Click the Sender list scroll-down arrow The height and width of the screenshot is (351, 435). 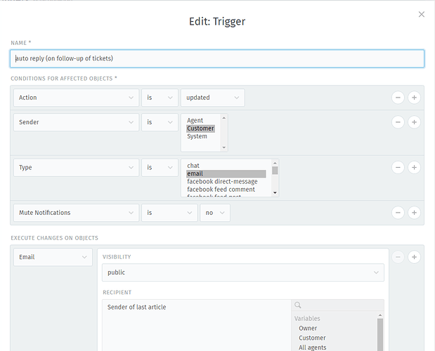click(x=224, y=147)
